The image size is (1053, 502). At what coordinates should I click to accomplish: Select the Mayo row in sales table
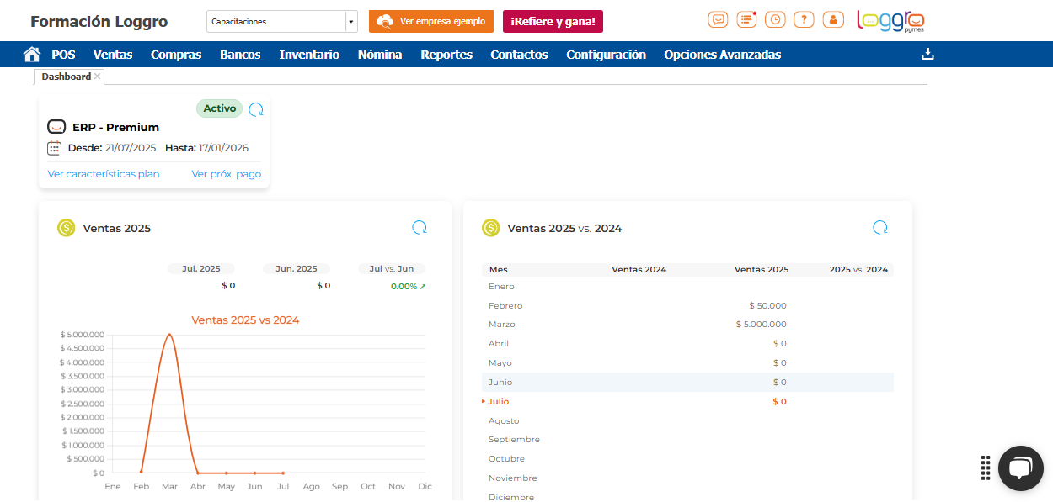(x=687, y=363)
